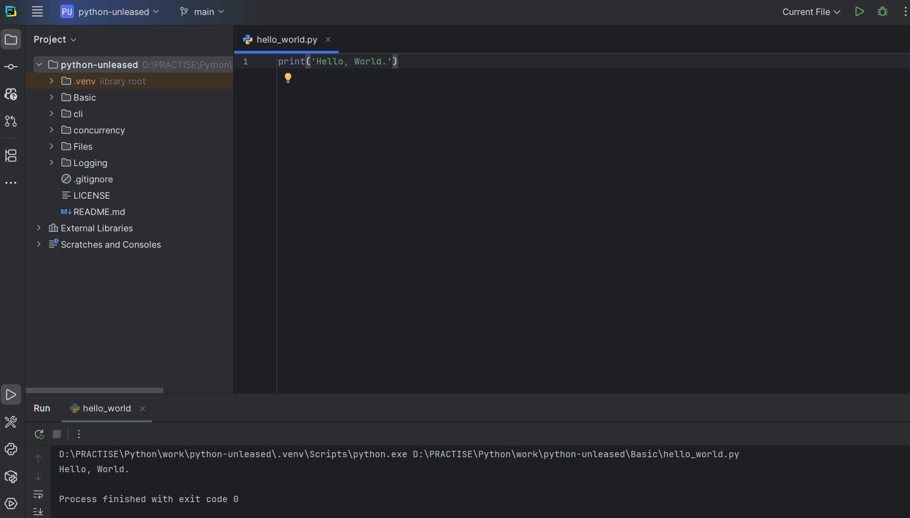Toggle the Project tool window folder icon
910x518 pixels.
(11, 39)
